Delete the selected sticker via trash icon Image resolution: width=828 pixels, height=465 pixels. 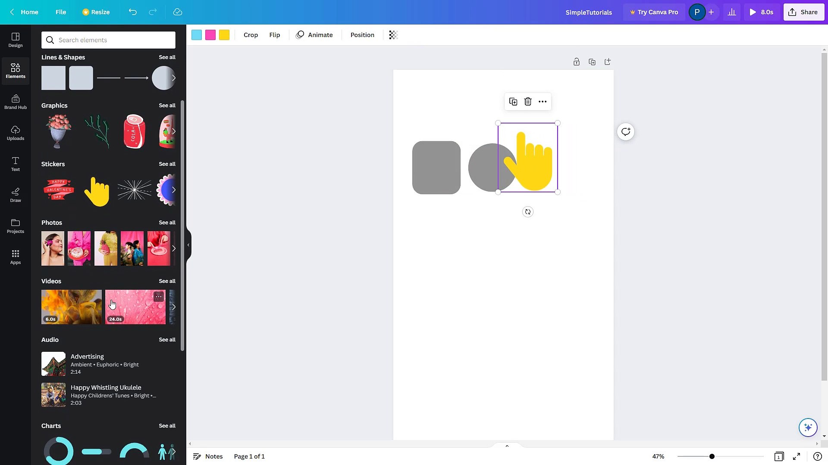528,102
